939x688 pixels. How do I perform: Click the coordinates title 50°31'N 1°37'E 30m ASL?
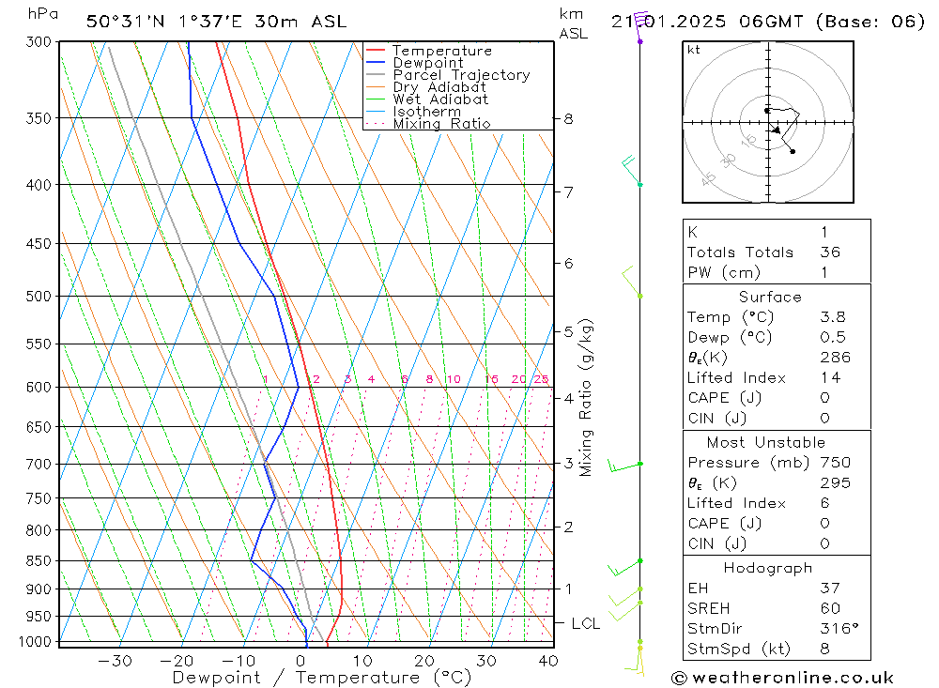[216, 22]
